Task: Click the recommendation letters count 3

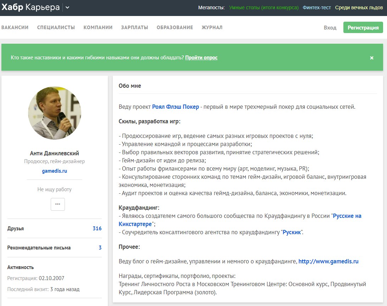Action: click(x=100, y=248)
